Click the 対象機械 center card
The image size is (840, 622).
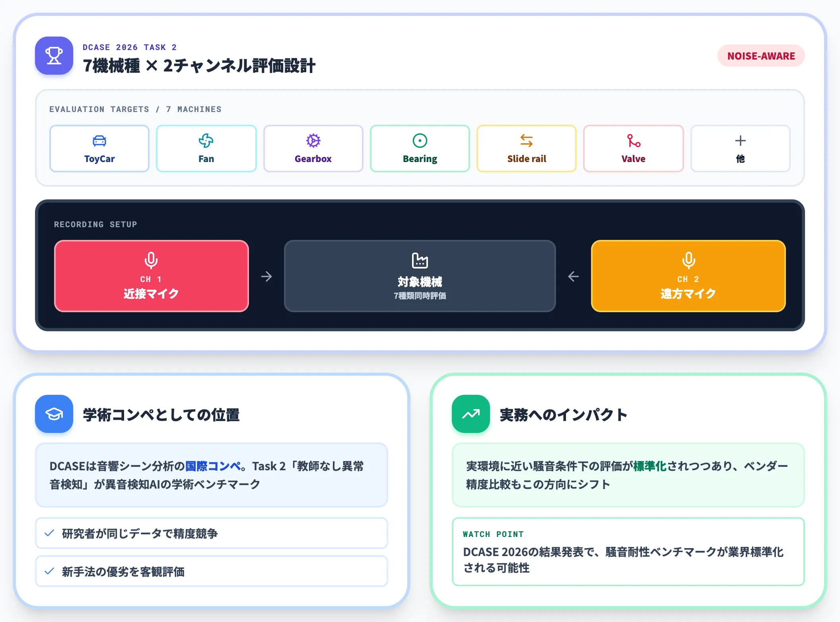coord(420,276)
